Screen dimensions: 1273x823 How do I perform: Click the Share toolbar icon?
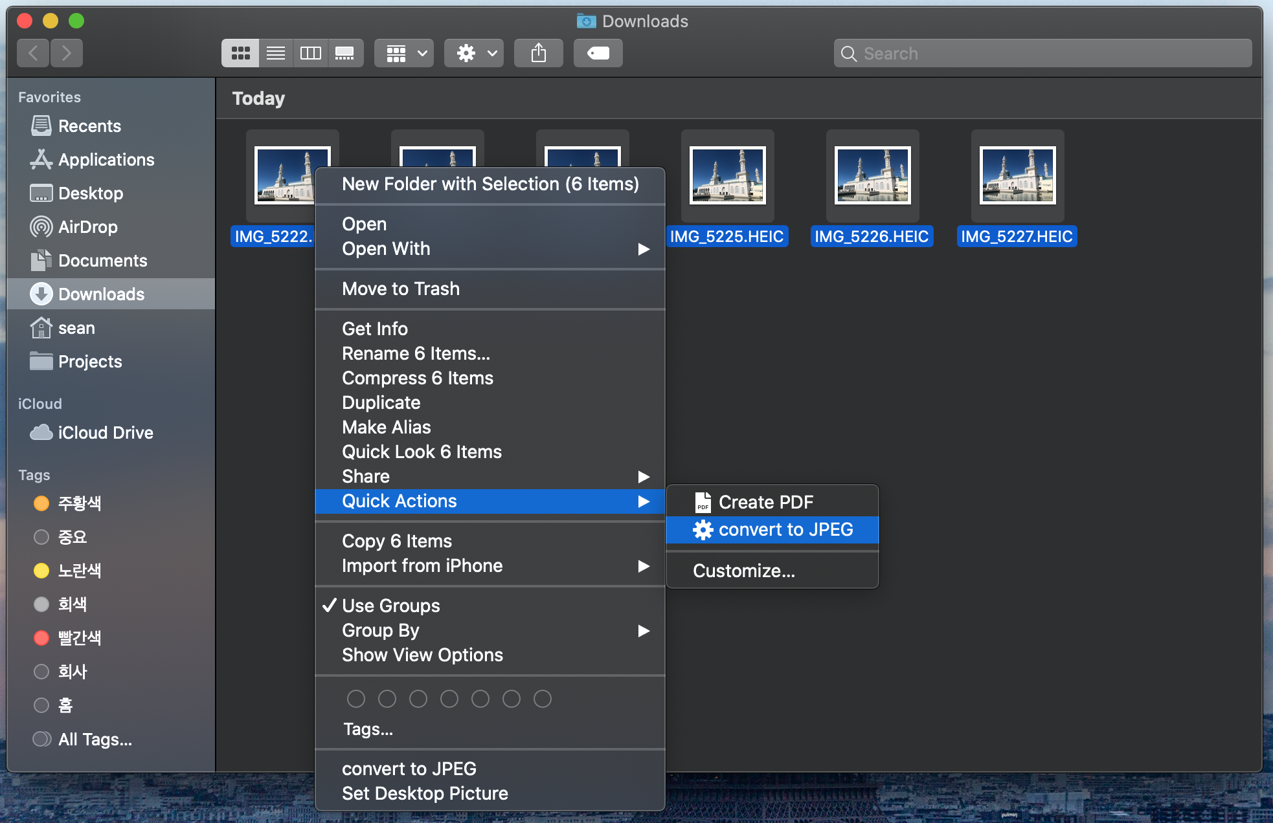[x=538, y=53]
